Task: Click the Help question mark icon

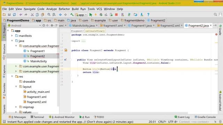Action: click(148, 15)
